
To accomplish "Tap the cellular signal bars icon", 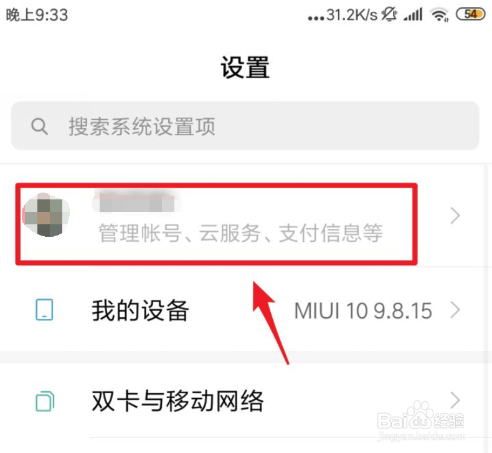I will [x=413, y=14].
